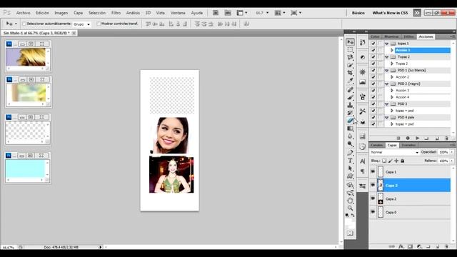457x257 pixels.
Task: Open the Filtro menu
Action: click(x=116, y=13)
